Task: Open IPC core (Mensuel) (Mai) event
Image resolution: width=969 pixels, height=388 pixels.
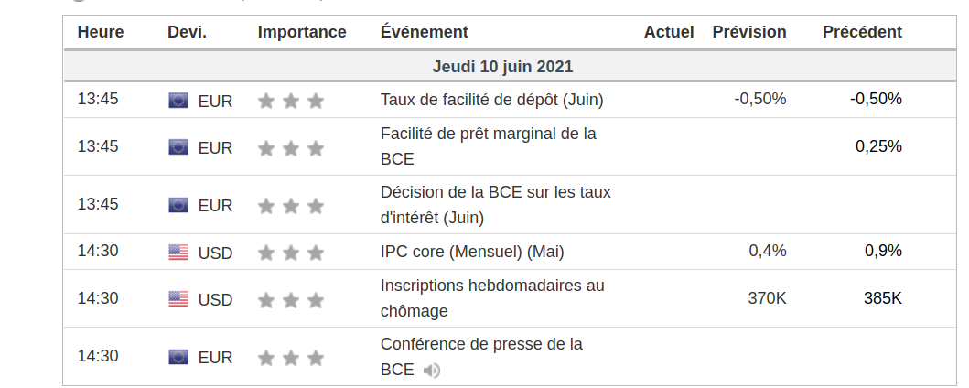Action: (x=472, y=251)
